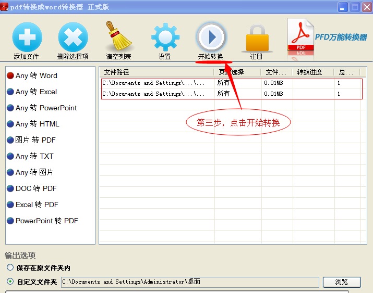Select Excel 转 PDF mode

click(32, 205)
